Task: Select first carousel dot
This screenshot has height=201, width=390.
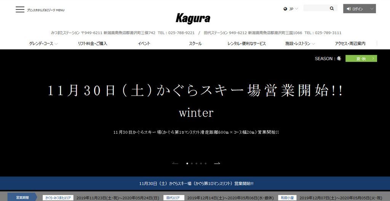Action: (x=187, y=163)
